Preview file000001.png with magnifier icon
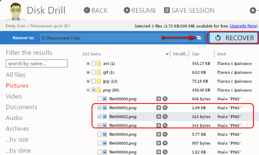259x155 pixels. click(165, 108)
